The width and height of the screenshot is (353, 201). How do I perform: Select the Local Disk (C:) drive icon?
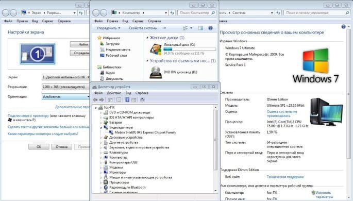click(156, 49)
